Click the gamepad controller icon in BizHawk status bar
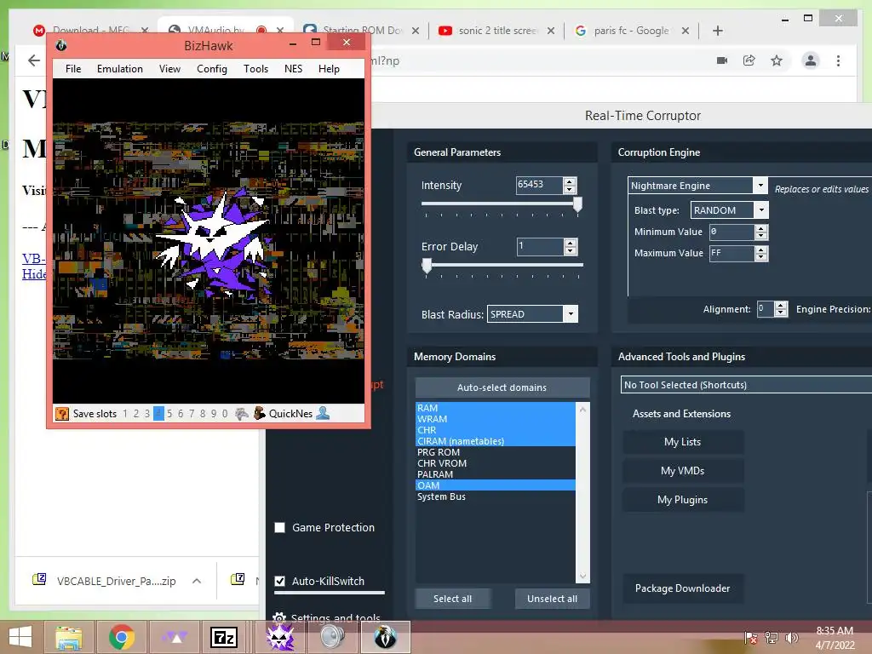Image resolution: width=872 pixels, height=654 pixels. pyautogui.click(x=241, y=414)
